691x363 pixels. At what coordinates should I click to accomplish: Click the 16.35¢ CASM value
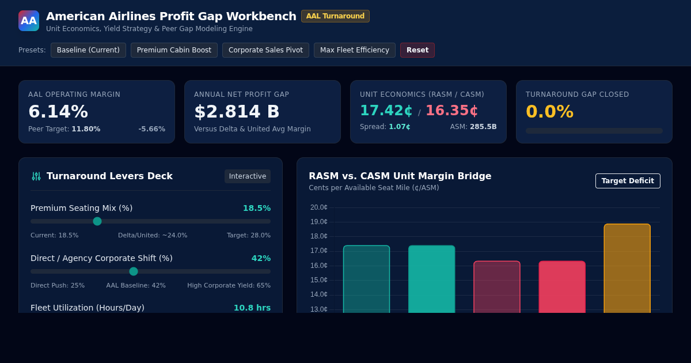451,111
